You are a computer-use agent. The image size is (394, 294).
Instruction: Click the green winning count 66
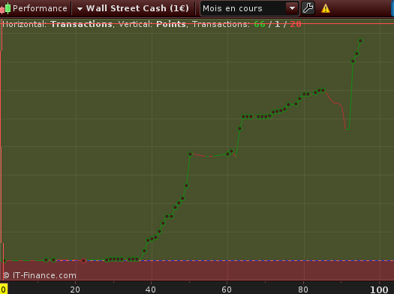coord(260,24)
